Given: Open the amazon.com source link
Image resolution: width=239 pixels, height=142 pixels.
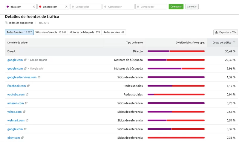Looking at the screenshot, I should pyautogui.click(x=16, y=103).
